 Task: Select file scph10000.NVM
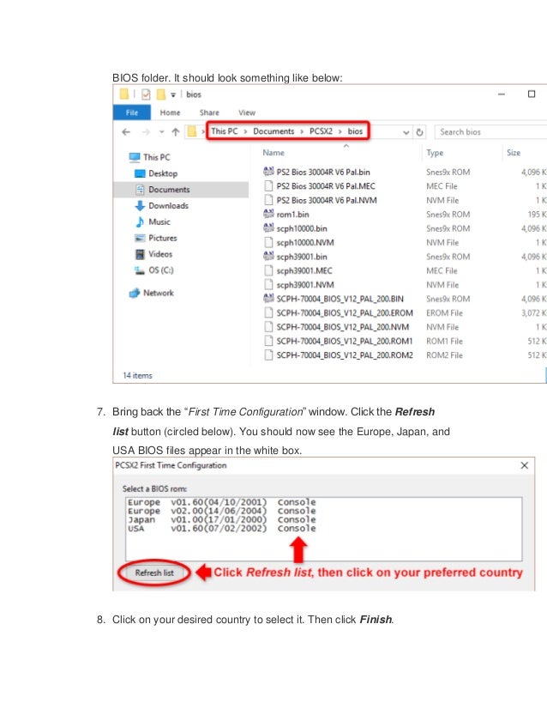(x=305, y=243)
